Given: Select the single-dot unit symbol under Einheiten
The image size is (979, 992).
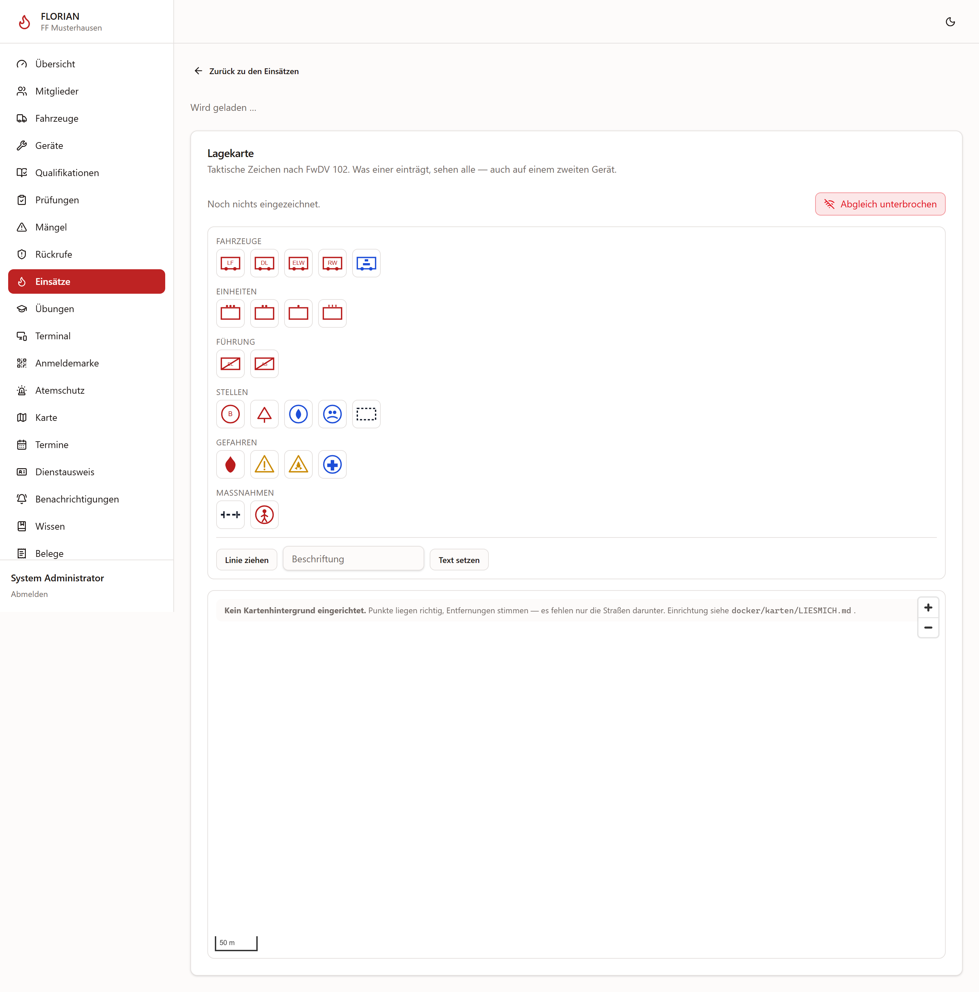Looking at the screenshot, I should [298, 314].
